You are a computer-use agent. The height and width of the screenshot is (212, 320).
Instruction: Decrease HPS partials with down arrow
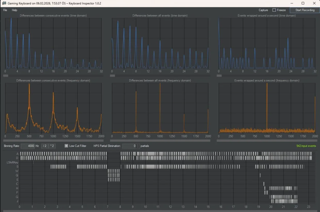click(138, 147)
